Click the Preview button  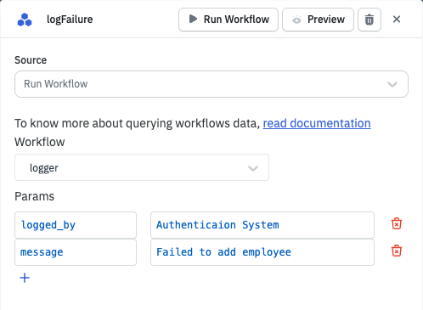coord(318,20)
